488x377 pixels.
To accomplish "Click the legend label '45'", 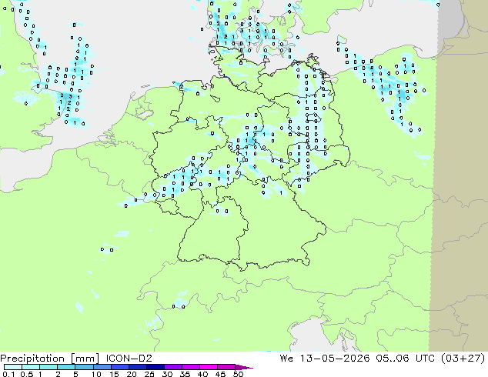I will pyautogui.click(x=220, y=374).
